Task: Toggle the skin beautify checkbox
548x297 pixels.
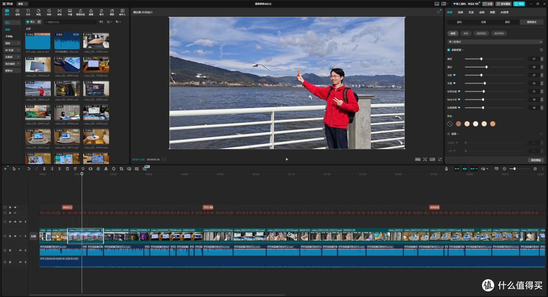Action: (449, 50)
